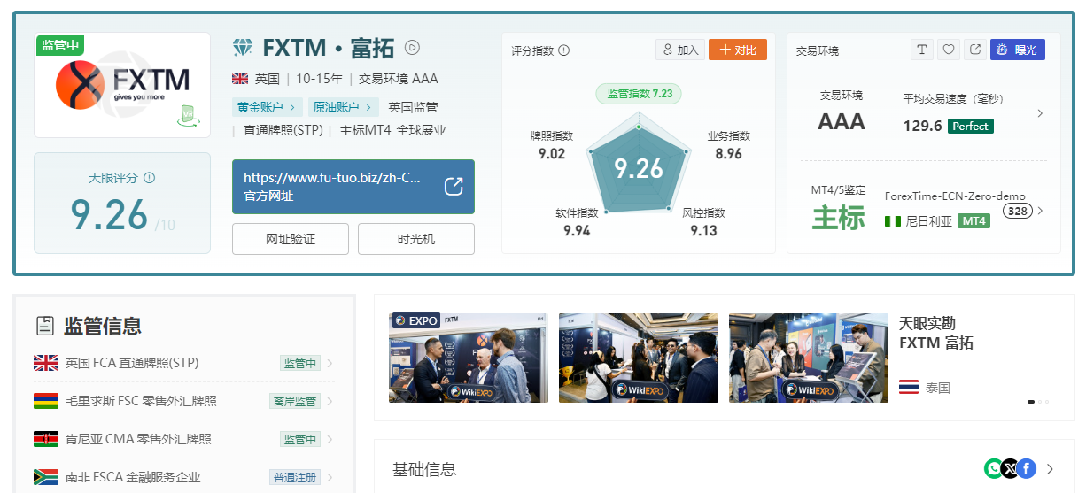Click the 监管指数 7.23 badge
This screenshot has width=1086, height=493.
[639, 93]
